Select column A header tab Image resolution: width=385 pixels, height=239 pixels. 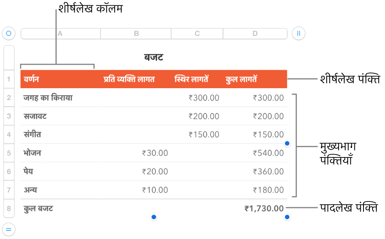(60, 33)
